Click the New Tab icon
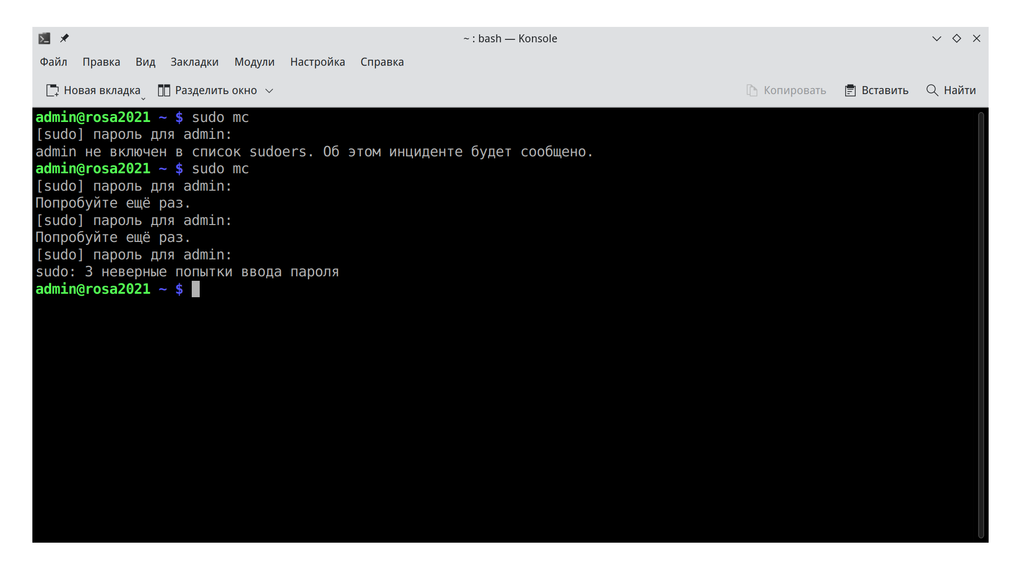1021x581 pixels. click(x=52, y=90)
